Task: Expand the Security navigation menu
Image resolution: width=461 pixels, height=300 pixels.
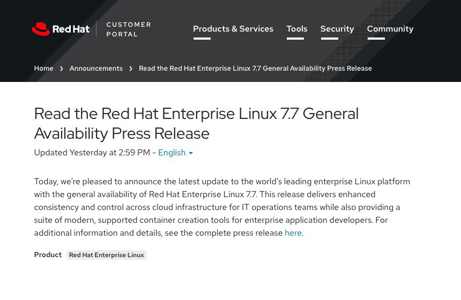Action: pos(337,29)
